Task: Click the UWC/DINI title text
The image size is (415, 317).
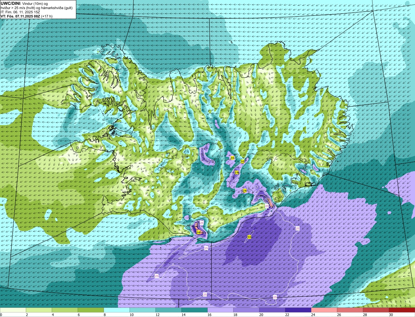Action: (x=10, y=3)
